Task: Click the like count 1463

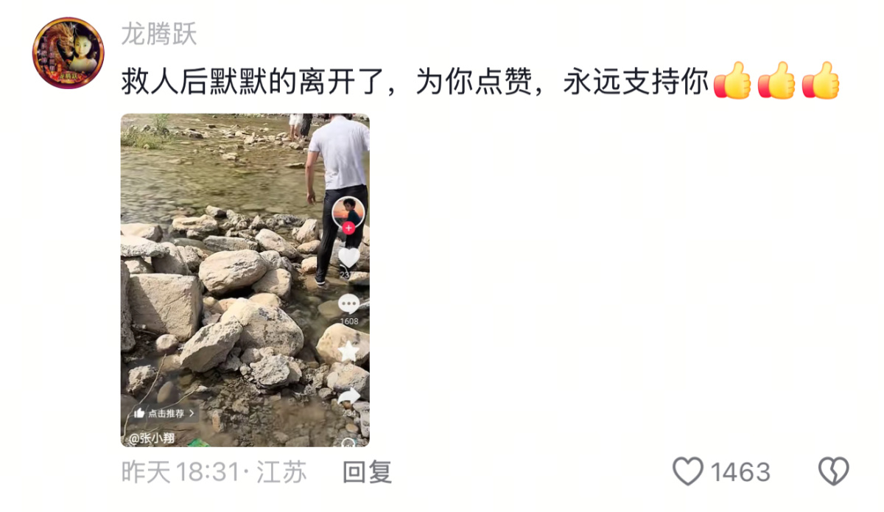Action: tap(740, 471)
